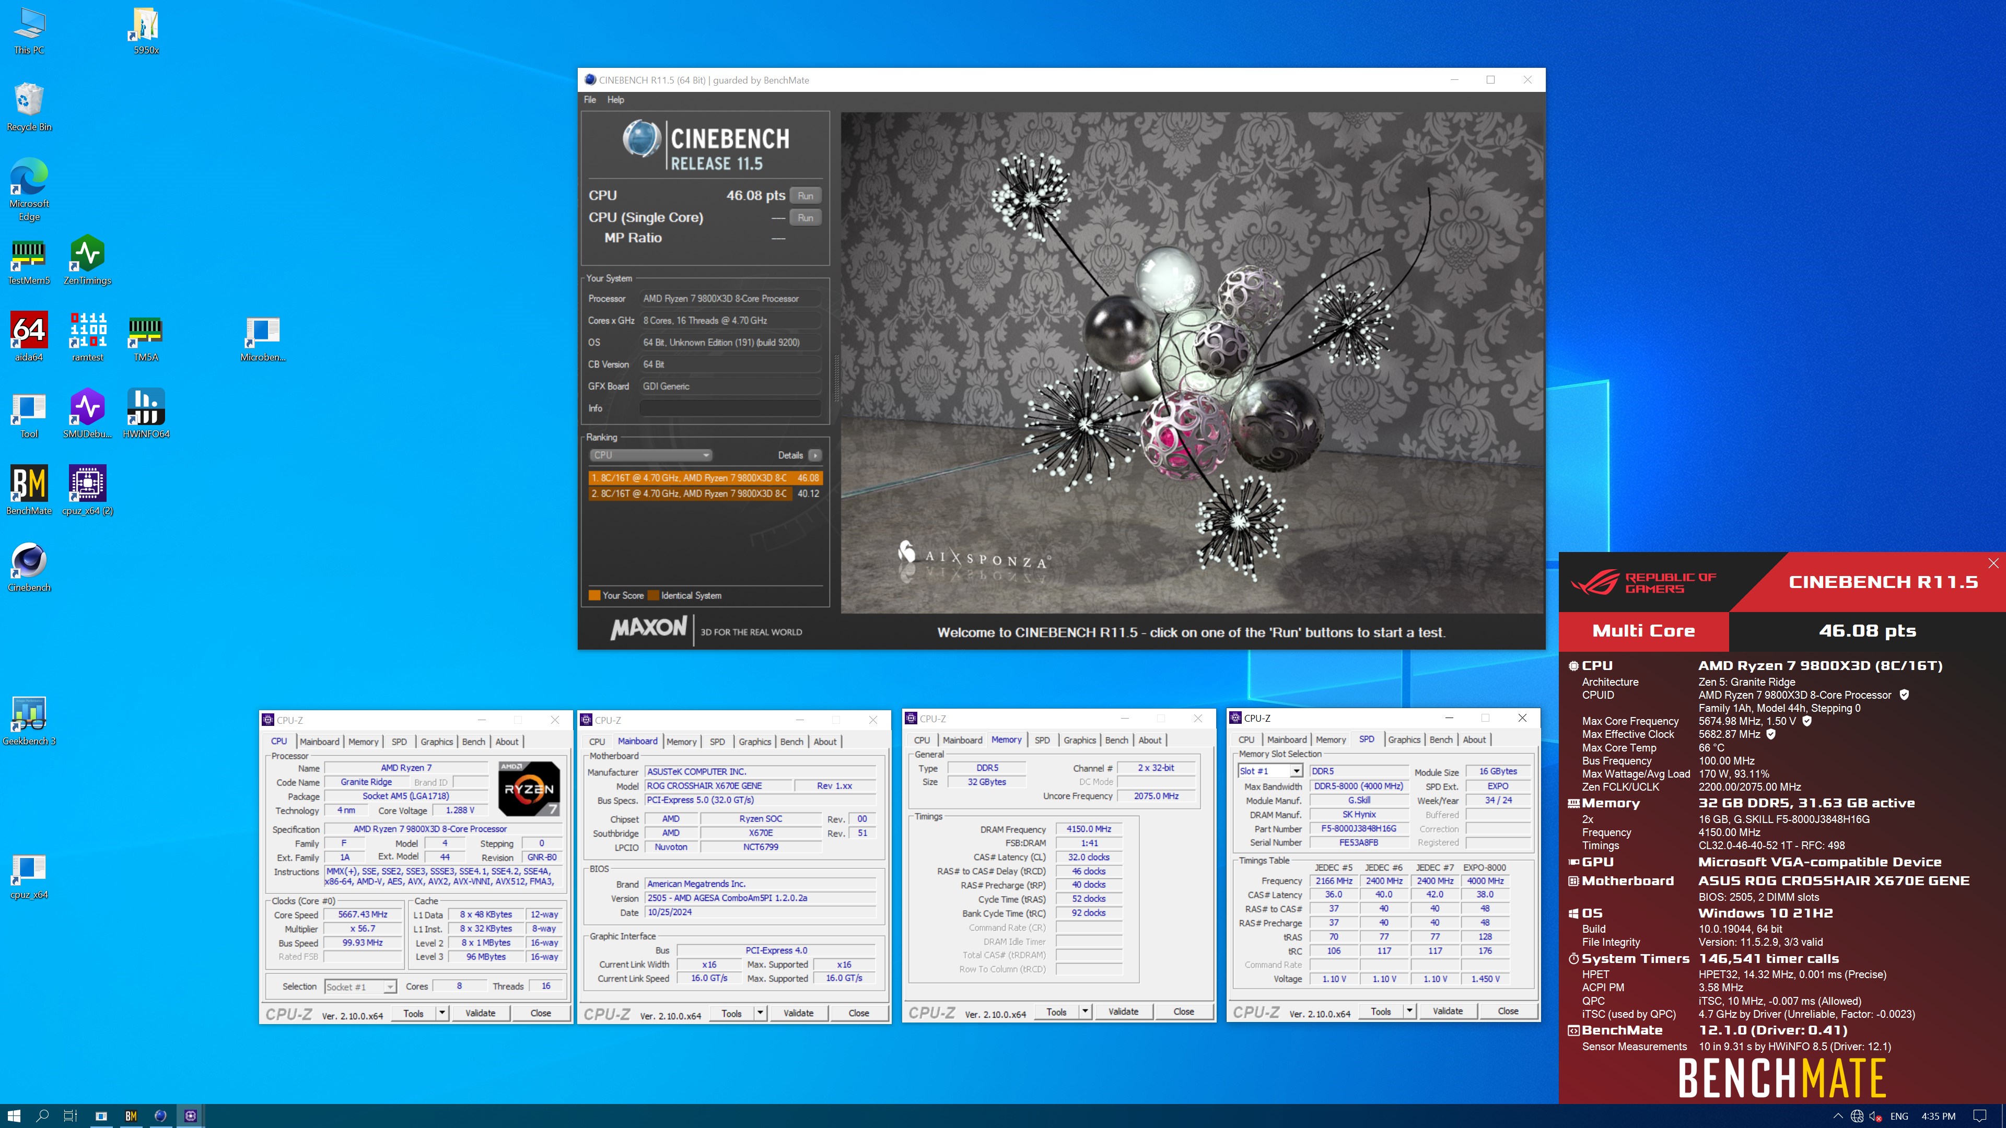Open the Slot #1 dropdown in SPD CPU-Z
This screenshot has height=1128, width=2006.
click(1270, 771)
